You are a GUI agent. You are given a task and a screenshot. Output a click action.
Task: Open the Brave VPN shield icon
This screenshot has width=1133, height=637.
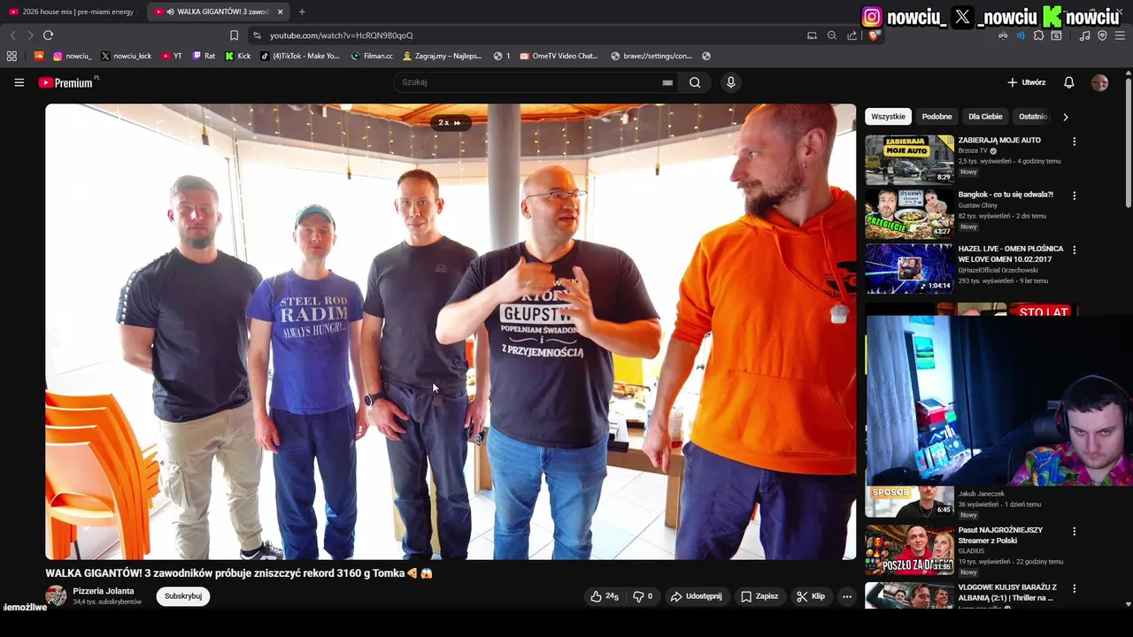point(1102,35)
